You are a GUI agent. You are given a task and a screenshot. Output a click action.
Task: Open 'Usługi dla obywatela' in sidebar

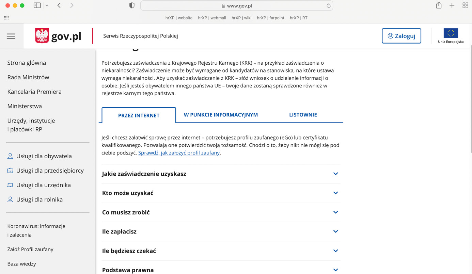[x=44, y=156]
